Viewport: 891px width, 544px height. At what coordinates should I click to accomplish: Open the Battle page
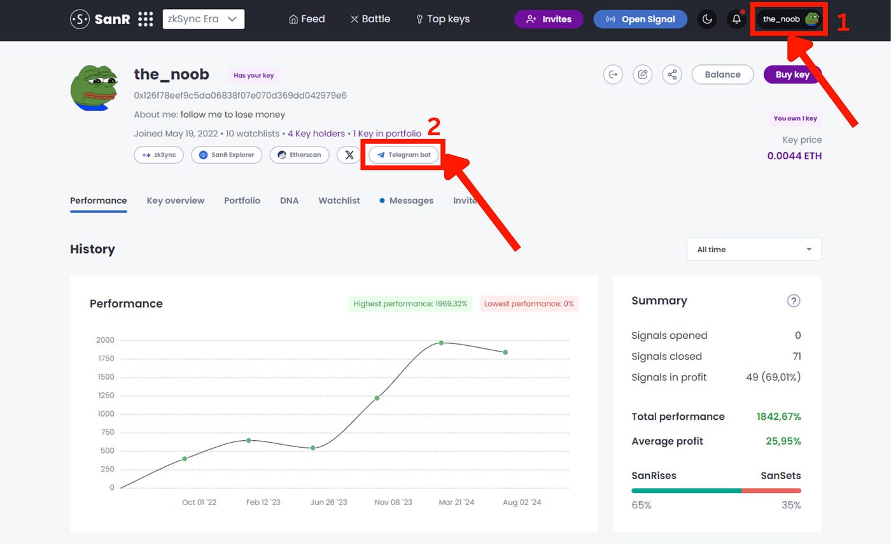coord(370,19)
